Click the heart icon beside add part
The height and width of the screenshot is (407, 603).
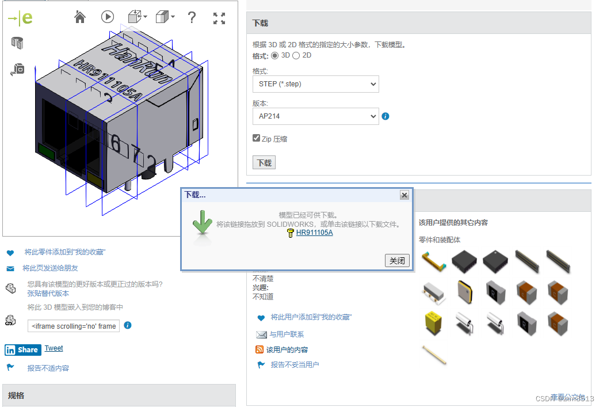[x=10, y=253]
